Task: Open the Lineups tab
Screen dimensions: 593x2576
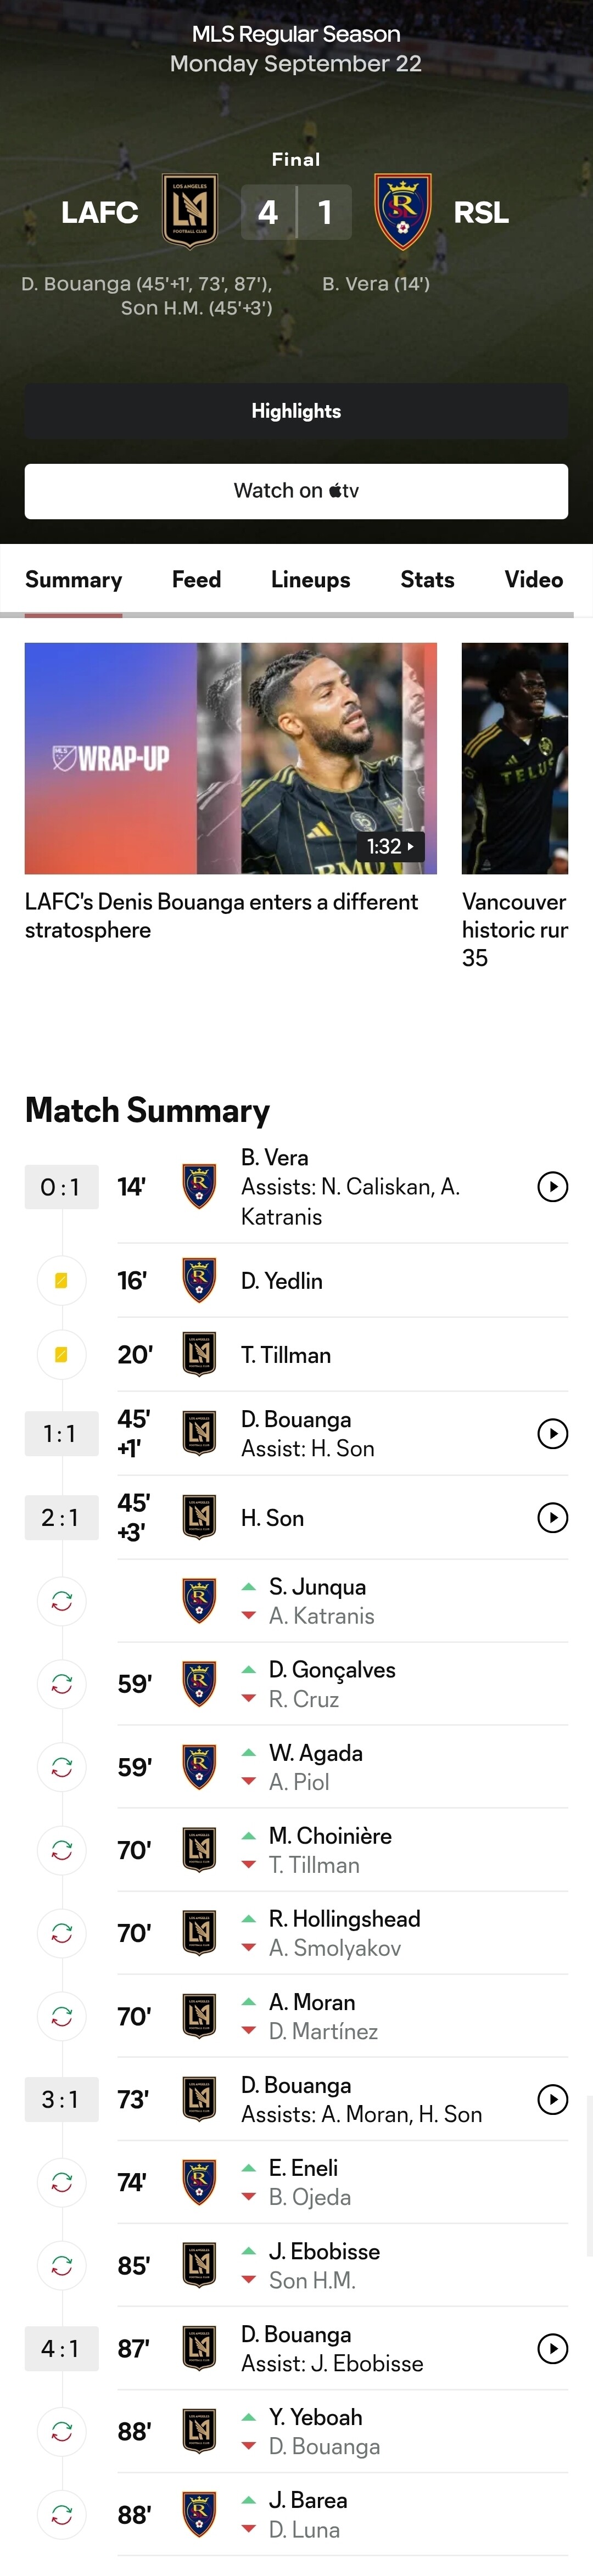Action: [310, 580]
